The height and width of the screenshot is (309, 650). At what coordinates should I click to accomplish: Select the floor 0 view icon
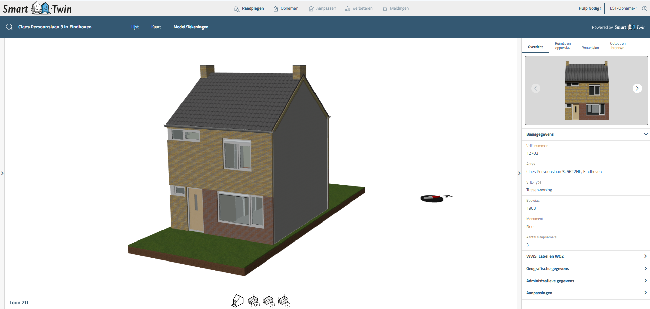(x=253, y=301)
